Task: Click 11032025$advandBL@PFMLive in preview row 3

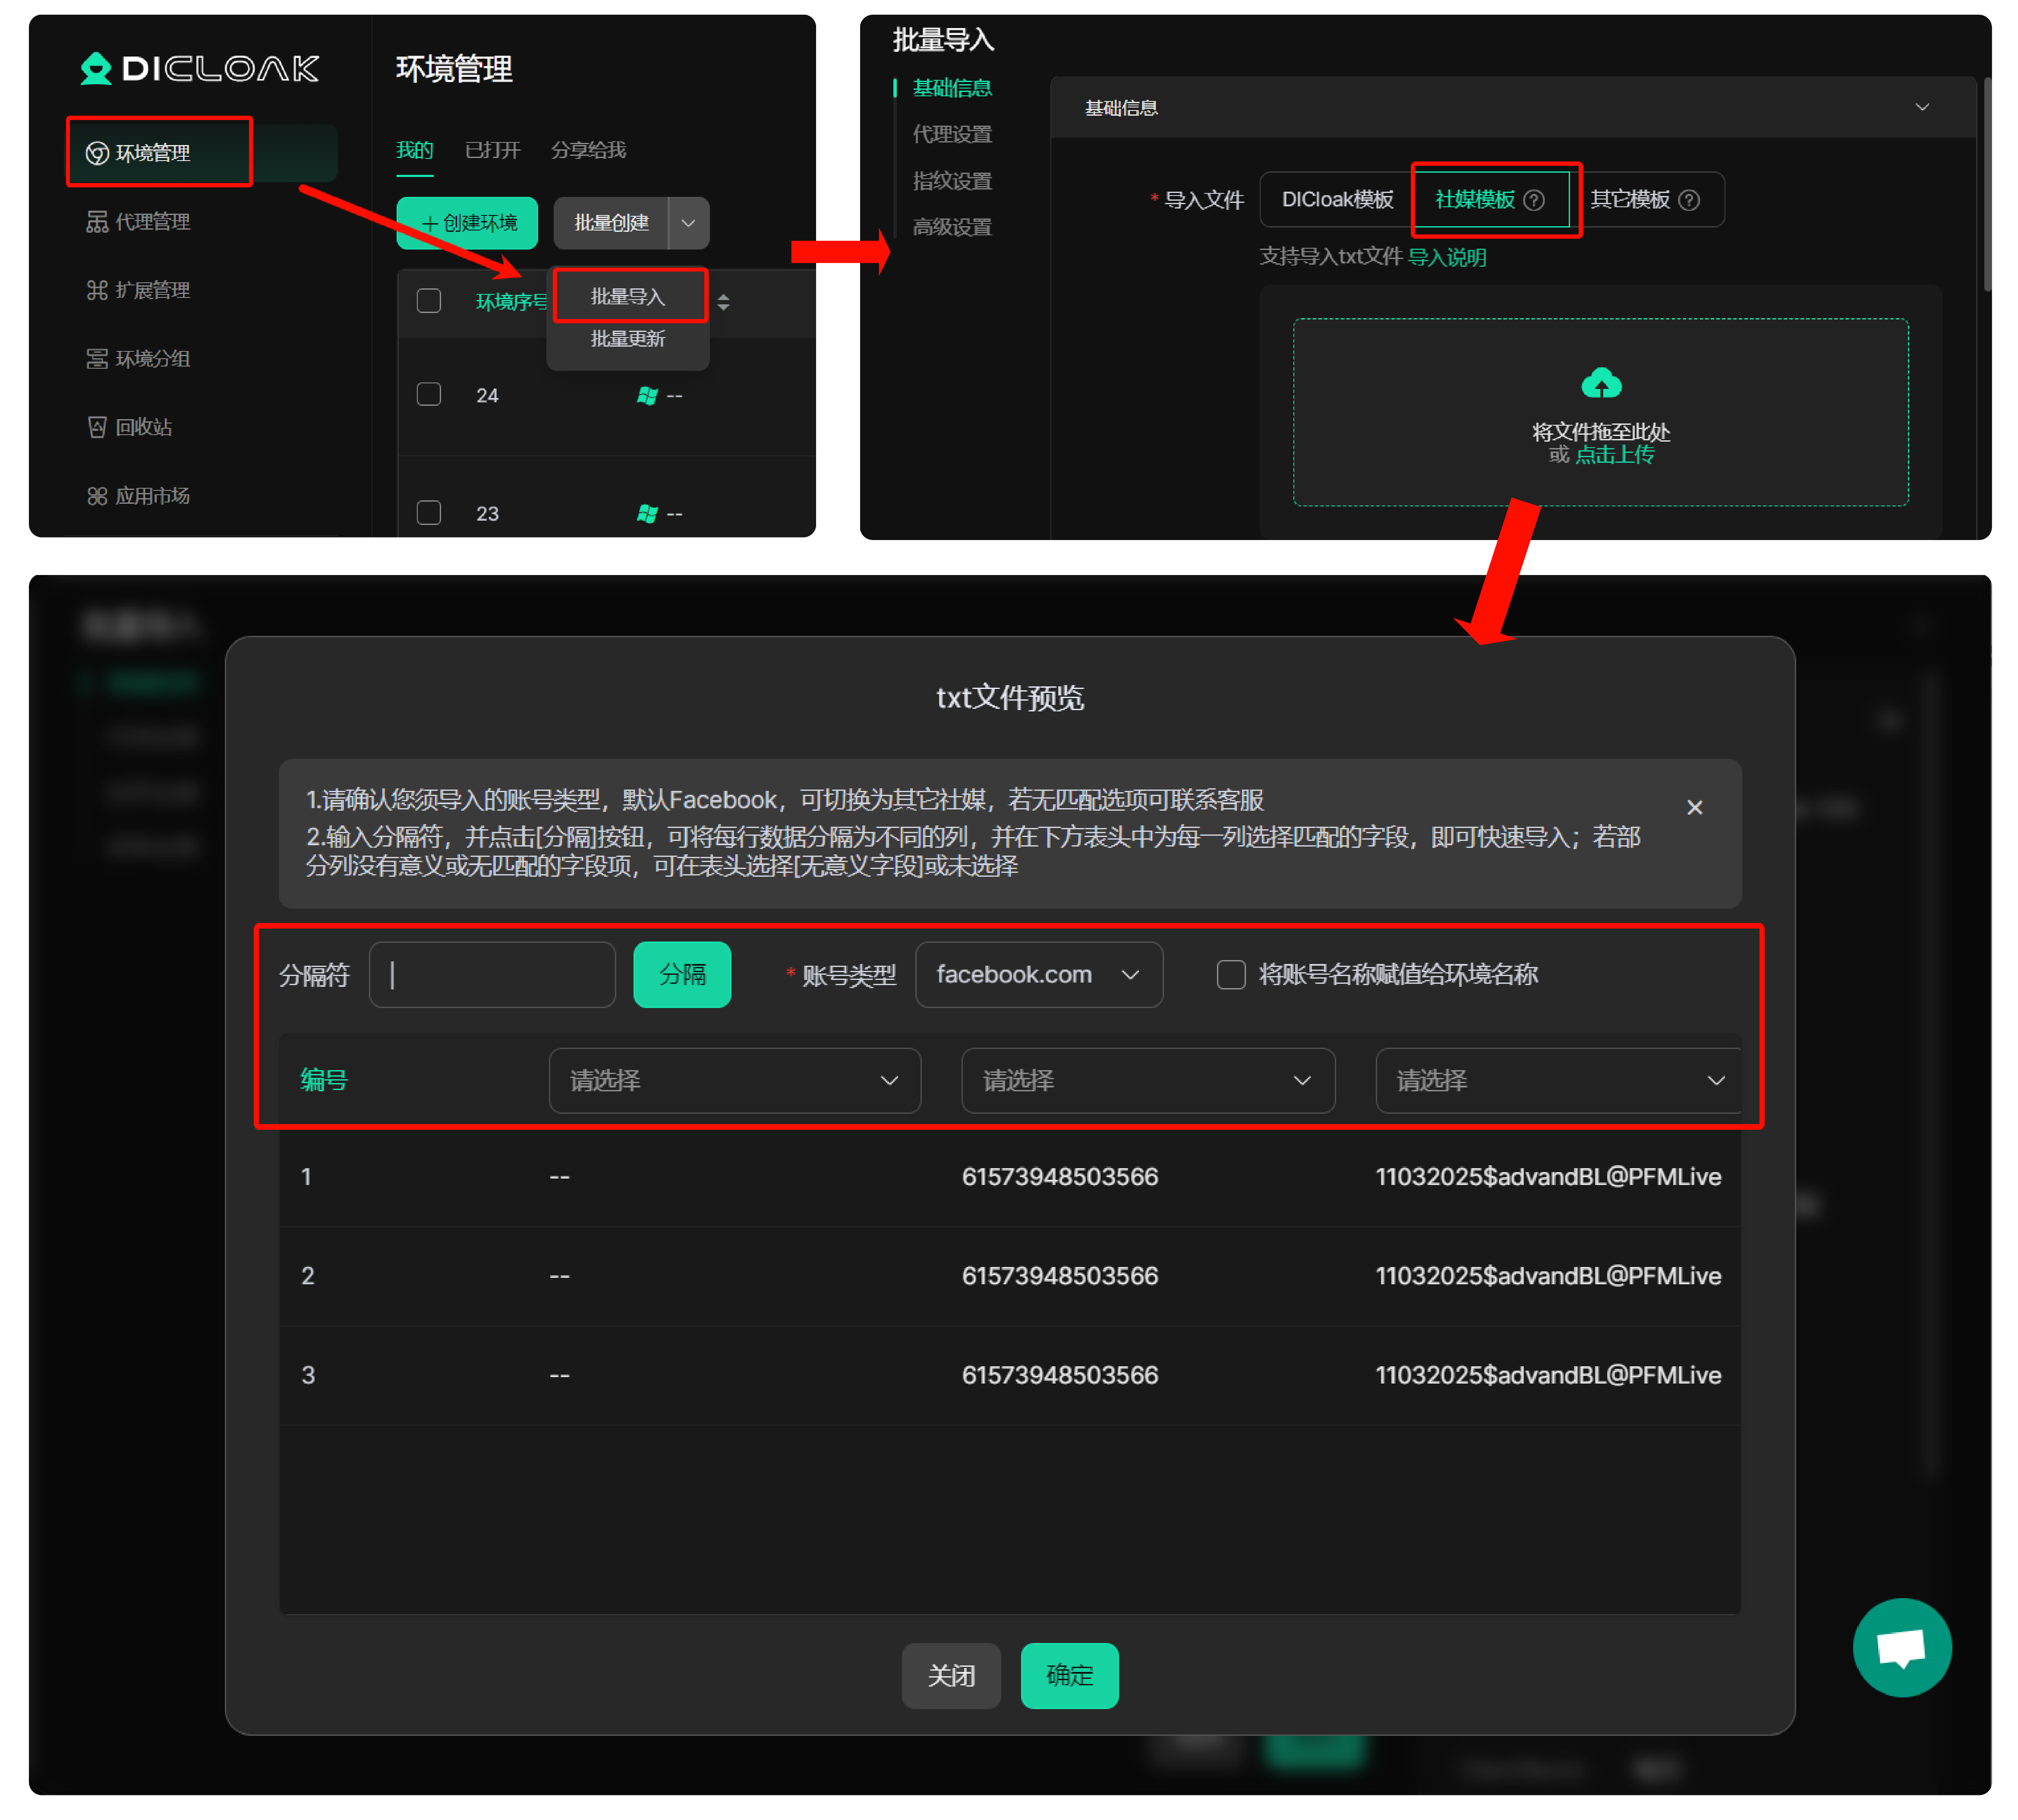Action: [x=1548, y=1375]
